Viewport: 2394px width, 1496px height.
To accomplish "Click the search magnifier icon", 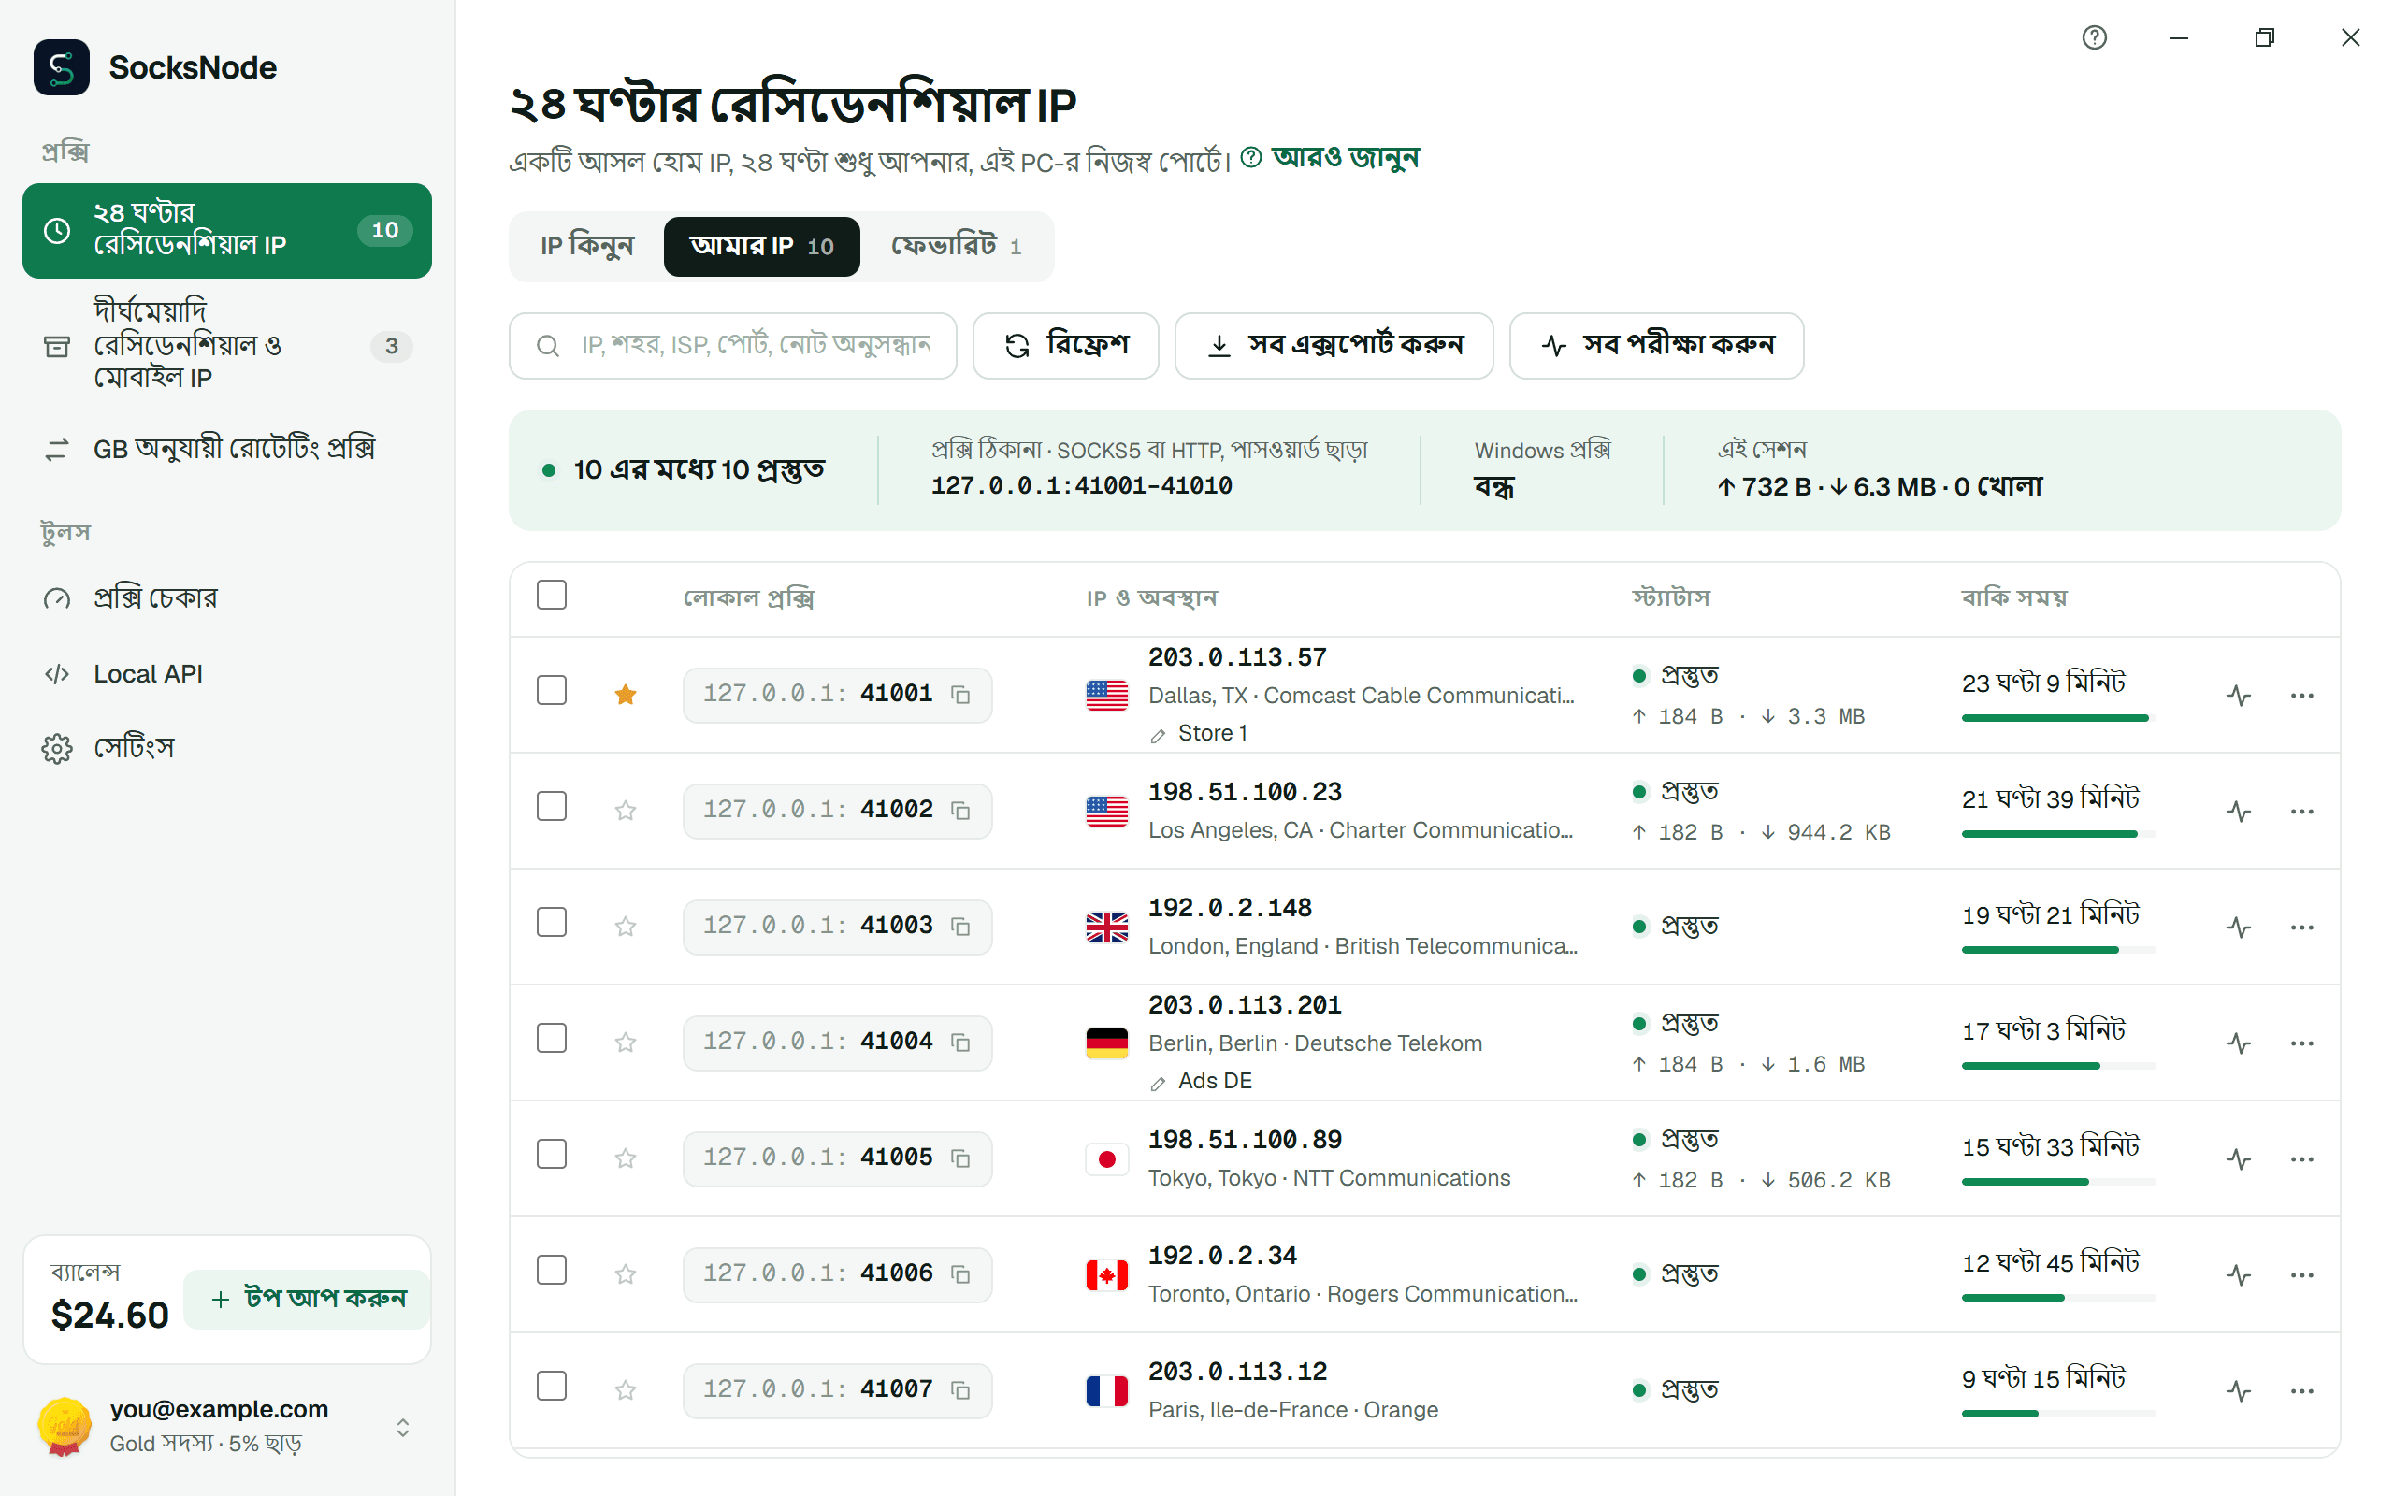I will [x=547, y=345].
